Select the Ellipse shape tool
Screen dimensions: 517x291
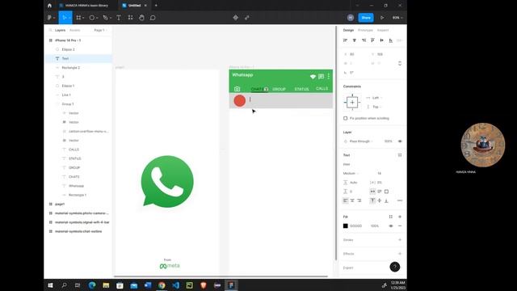click(x=93, y=18)
